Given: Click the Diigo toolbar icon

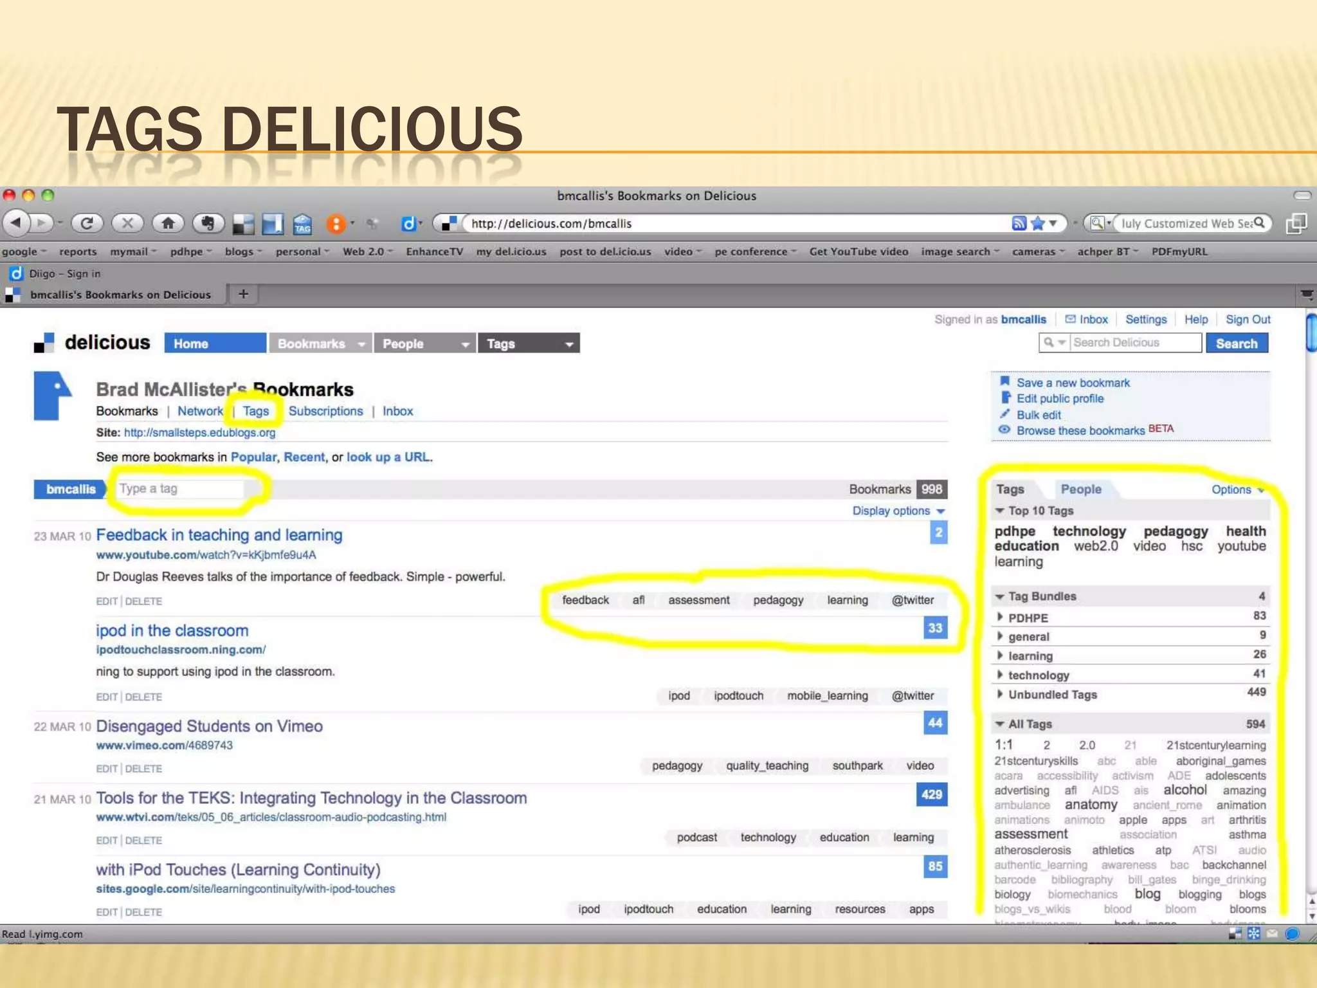Looking at the screenshot, I should pos(408,223).
